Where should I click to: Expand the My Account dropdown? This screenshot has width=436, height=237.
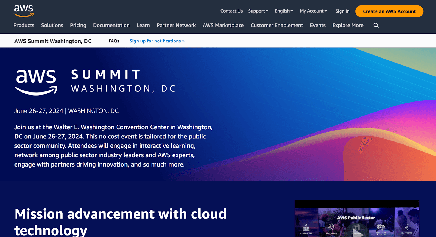(x=313, y=11)
